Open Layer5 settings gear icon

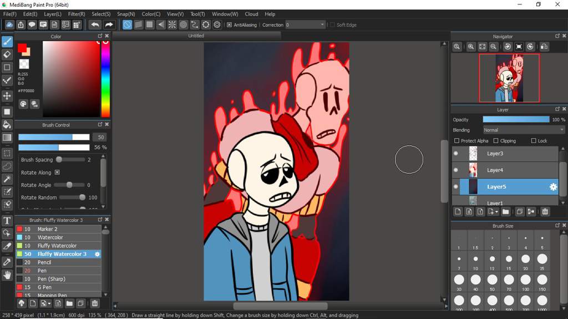pos(553,187)
